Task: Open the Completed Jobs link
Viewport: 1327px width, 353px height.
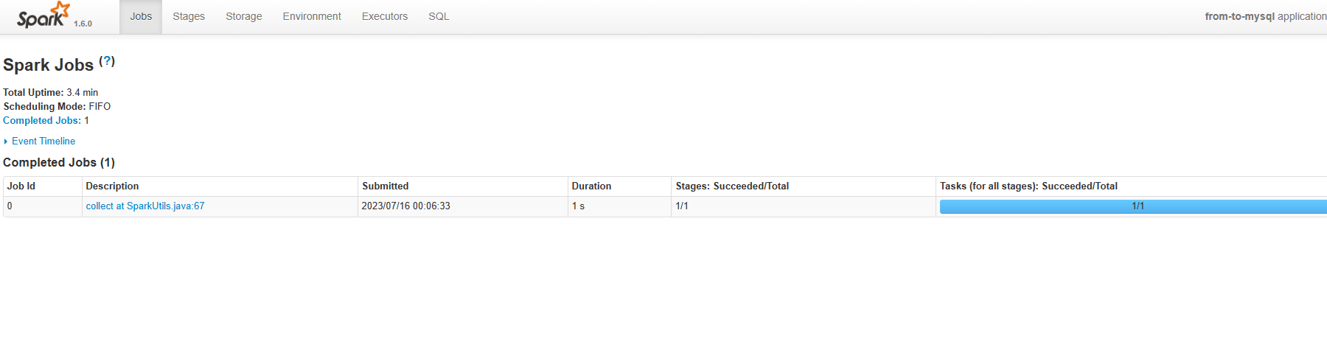Action: click(x=42, y=120)
